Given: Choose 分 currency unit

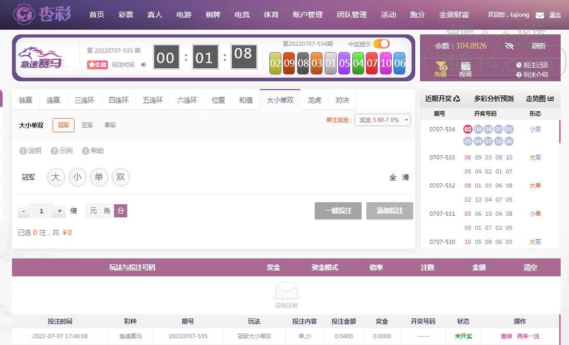Looking at the screenshot, I should pyautogui.click(x=120, y=211).
